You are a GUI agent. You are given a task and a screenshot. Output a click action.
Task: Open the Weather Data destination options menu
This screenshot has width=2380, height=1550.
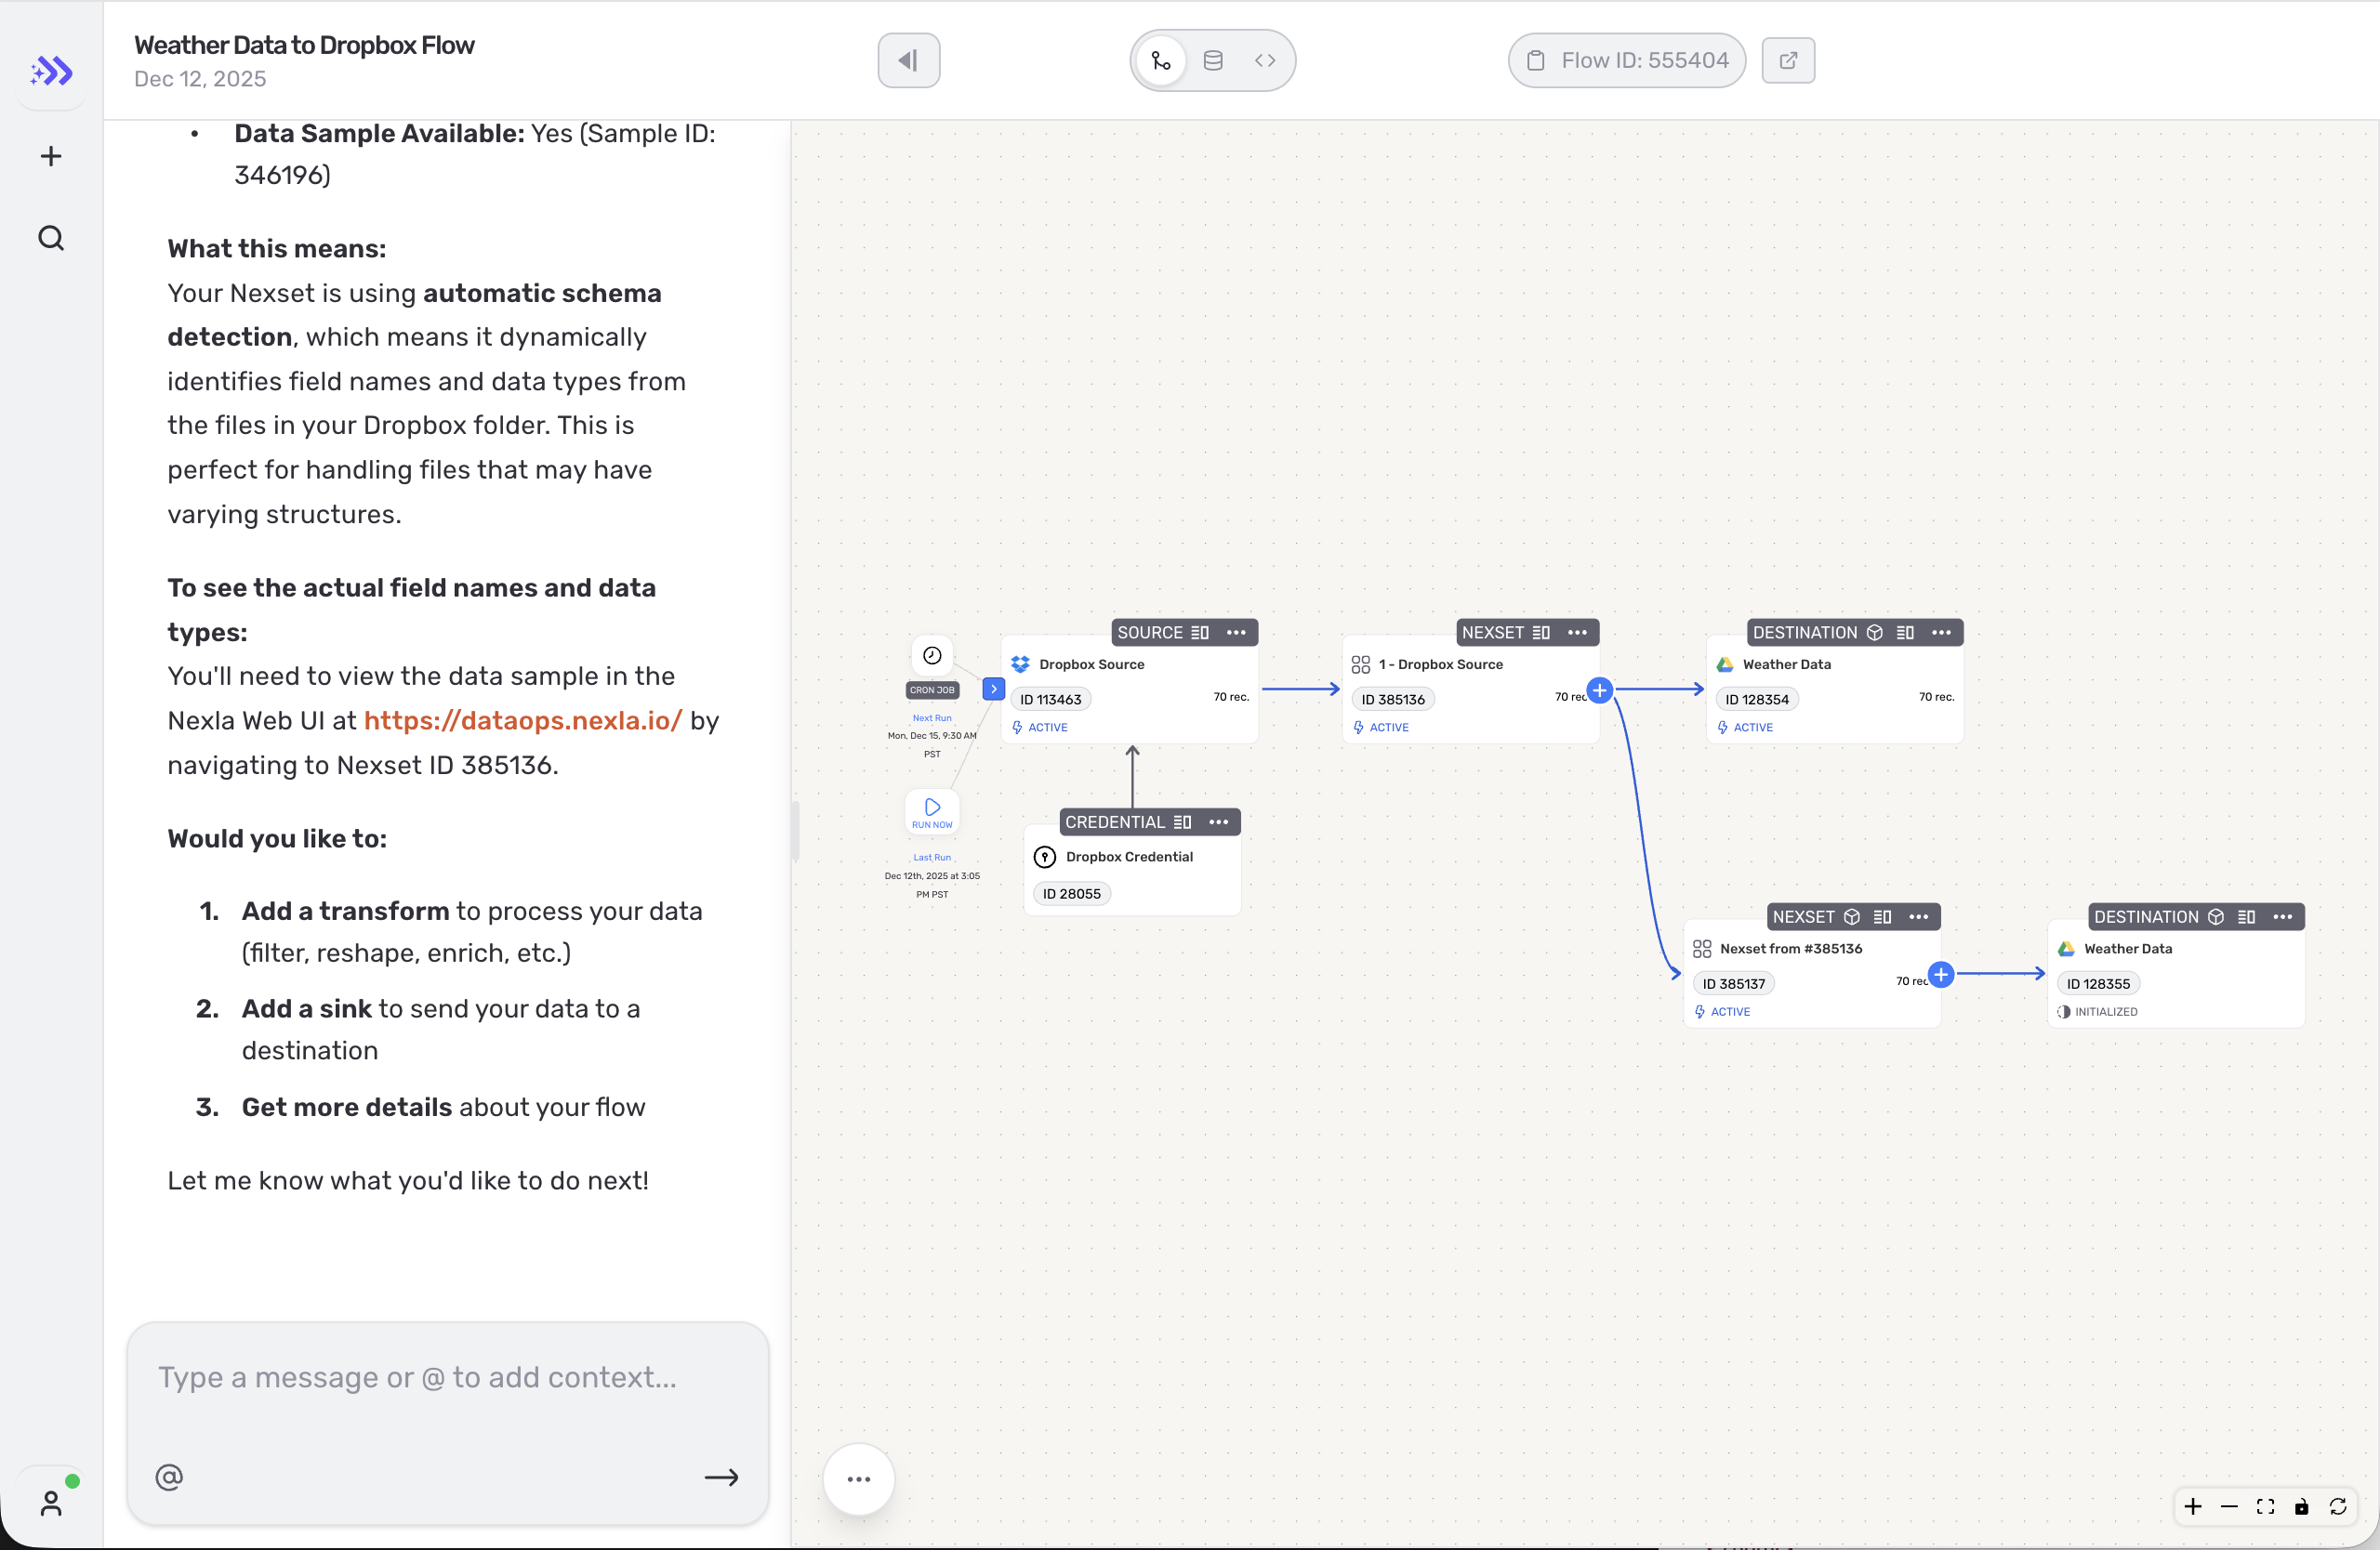click(1941, 633)
